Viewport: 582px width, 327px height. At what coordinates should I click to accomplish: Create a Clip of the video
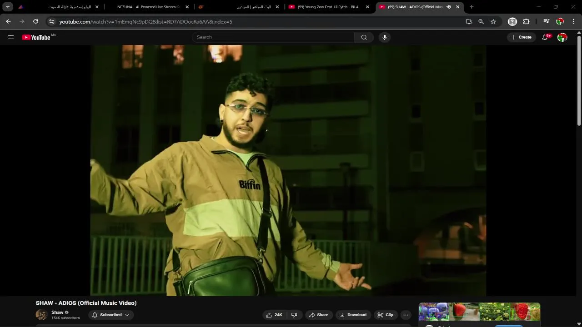pyautogui.click(x=386, y=315)
